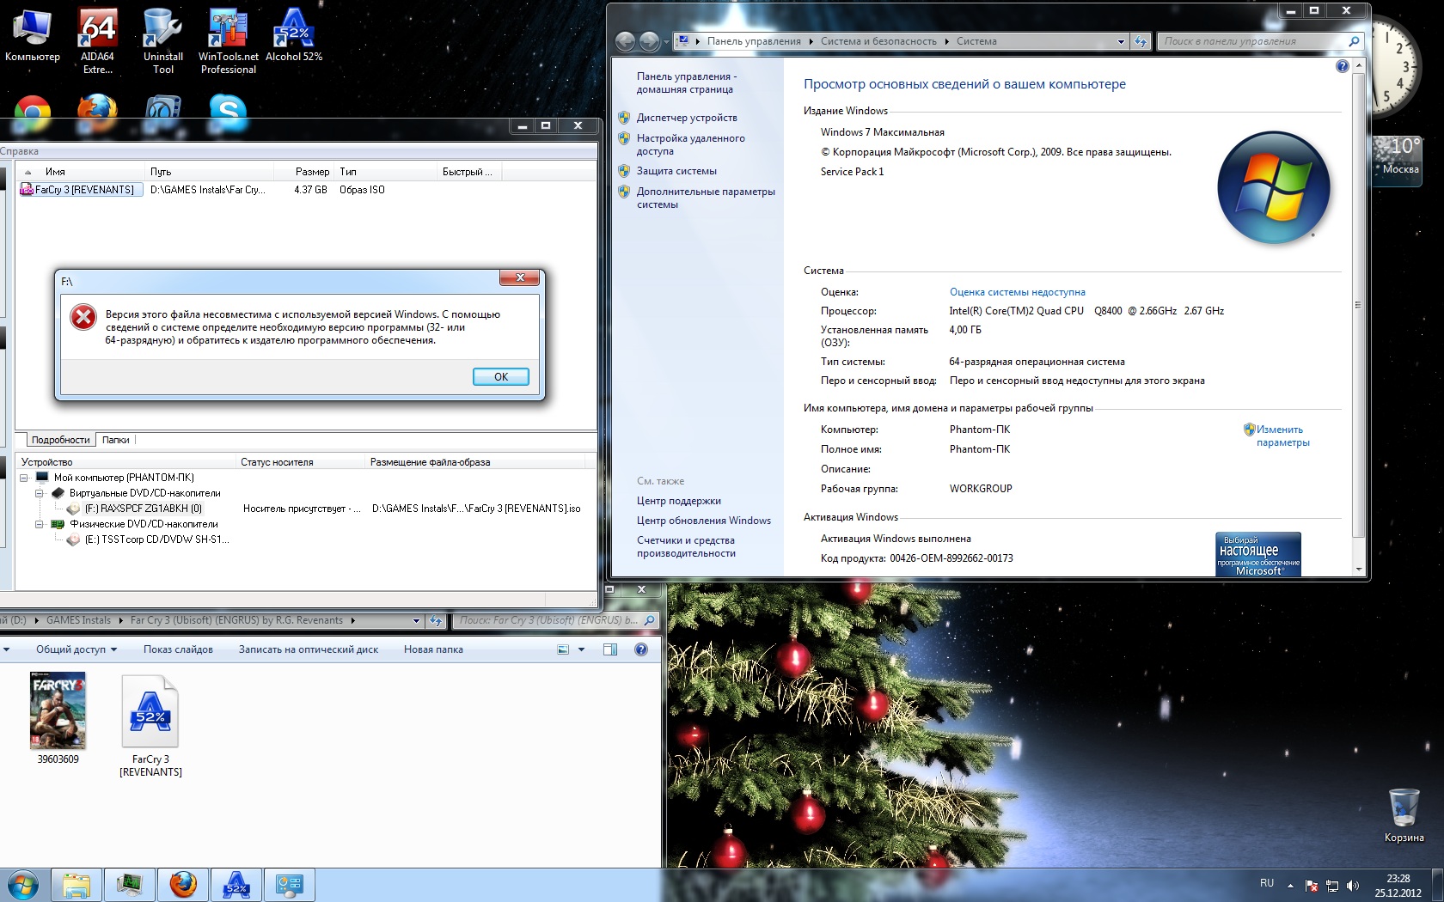The image size is (1444, 902).
Task: Click Оценка системы недоступна link
Action: coord(1018,292)
